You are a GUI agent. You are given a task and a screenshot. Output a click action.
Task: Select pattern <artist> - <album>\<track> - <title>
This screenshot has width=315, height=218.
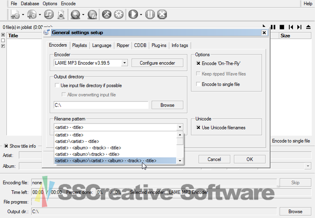115,154
